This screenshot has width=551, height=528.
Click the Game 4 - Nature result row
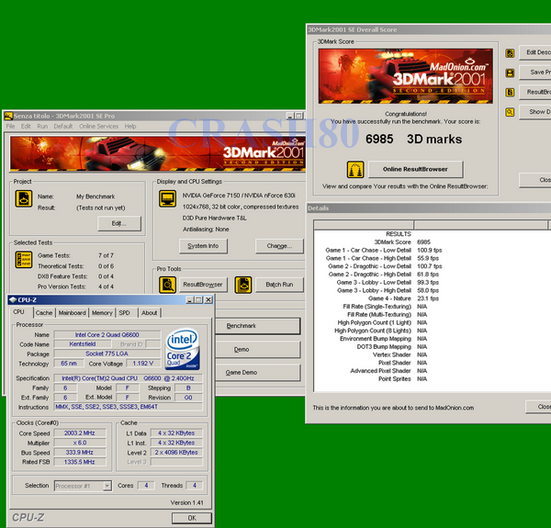click(x=403, y=298)
